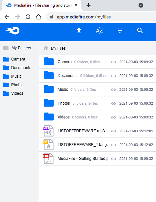Reload the page with refresh button
The image size is (156, 202).
point(28,17)
